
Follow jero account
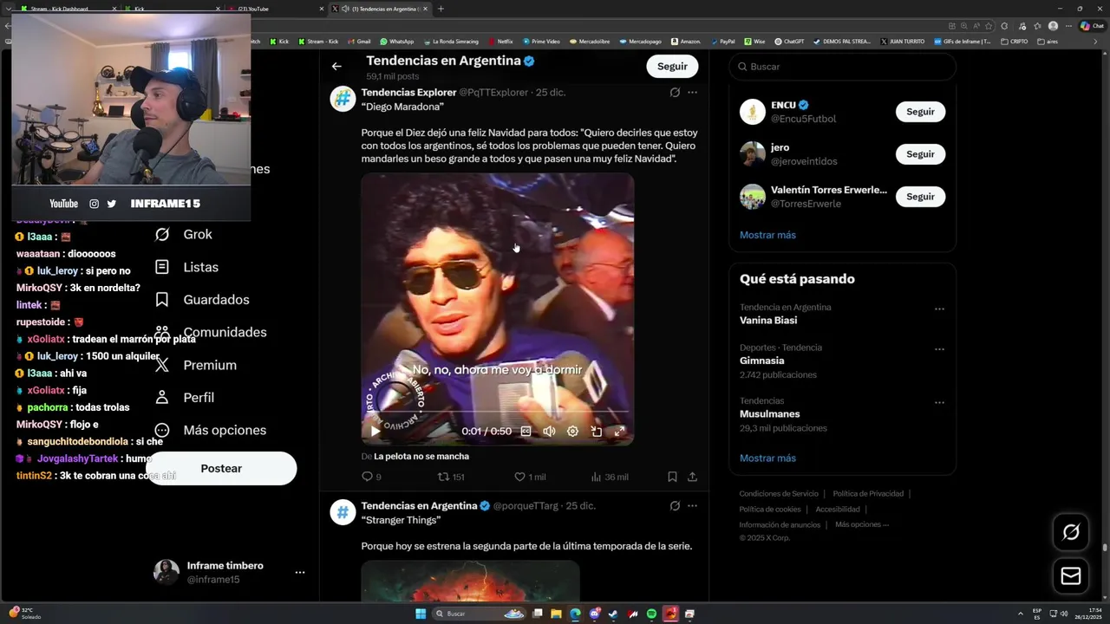coord(920,154)
